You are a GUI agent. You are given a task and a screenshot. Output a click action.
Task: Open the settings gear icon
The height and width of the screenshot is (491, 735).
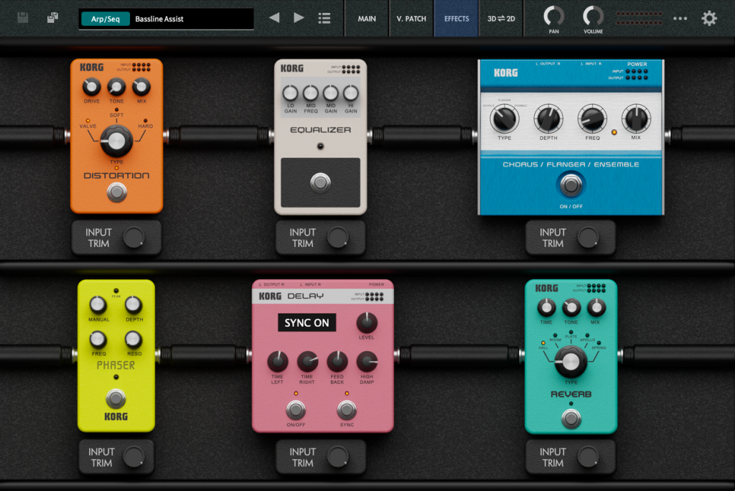tap(709, 18)
